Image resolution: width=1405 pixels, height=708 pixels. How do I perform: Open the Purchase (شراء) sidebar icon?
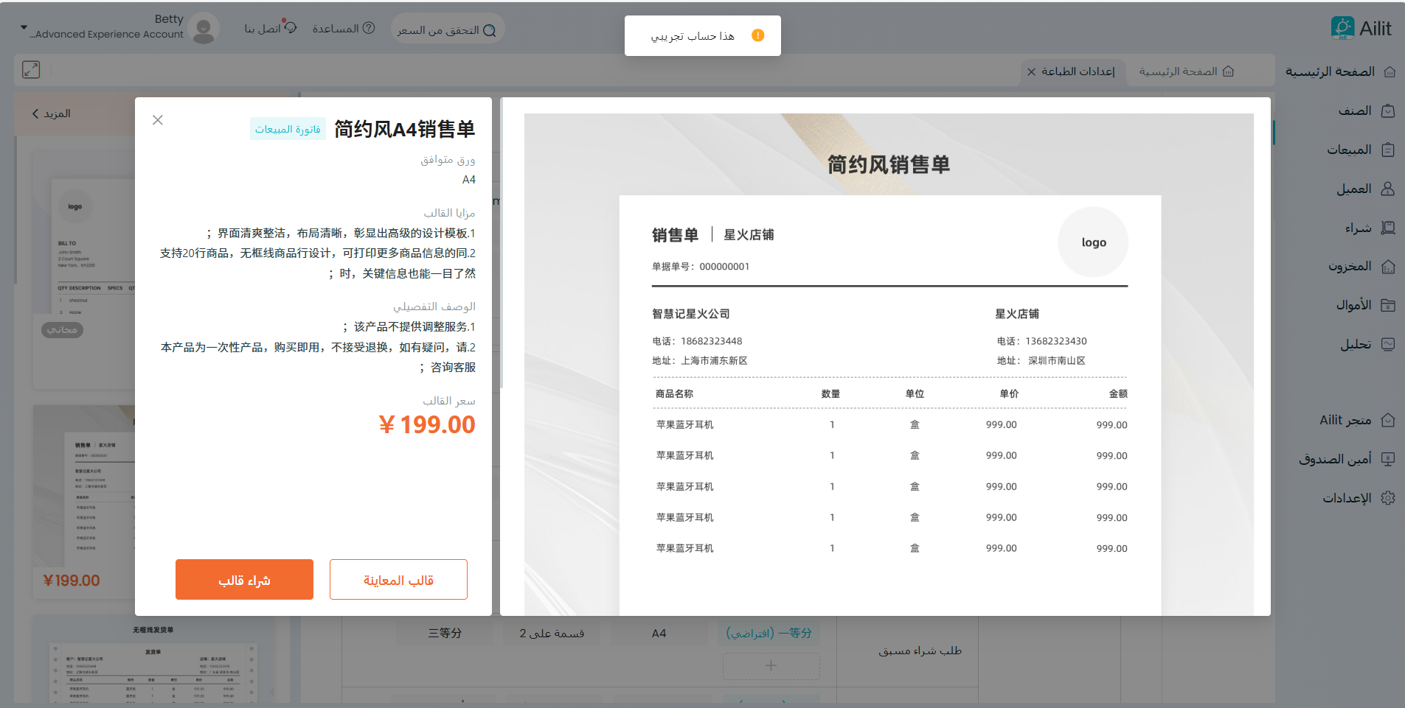pyautogui.click(x=1387, y=228)
